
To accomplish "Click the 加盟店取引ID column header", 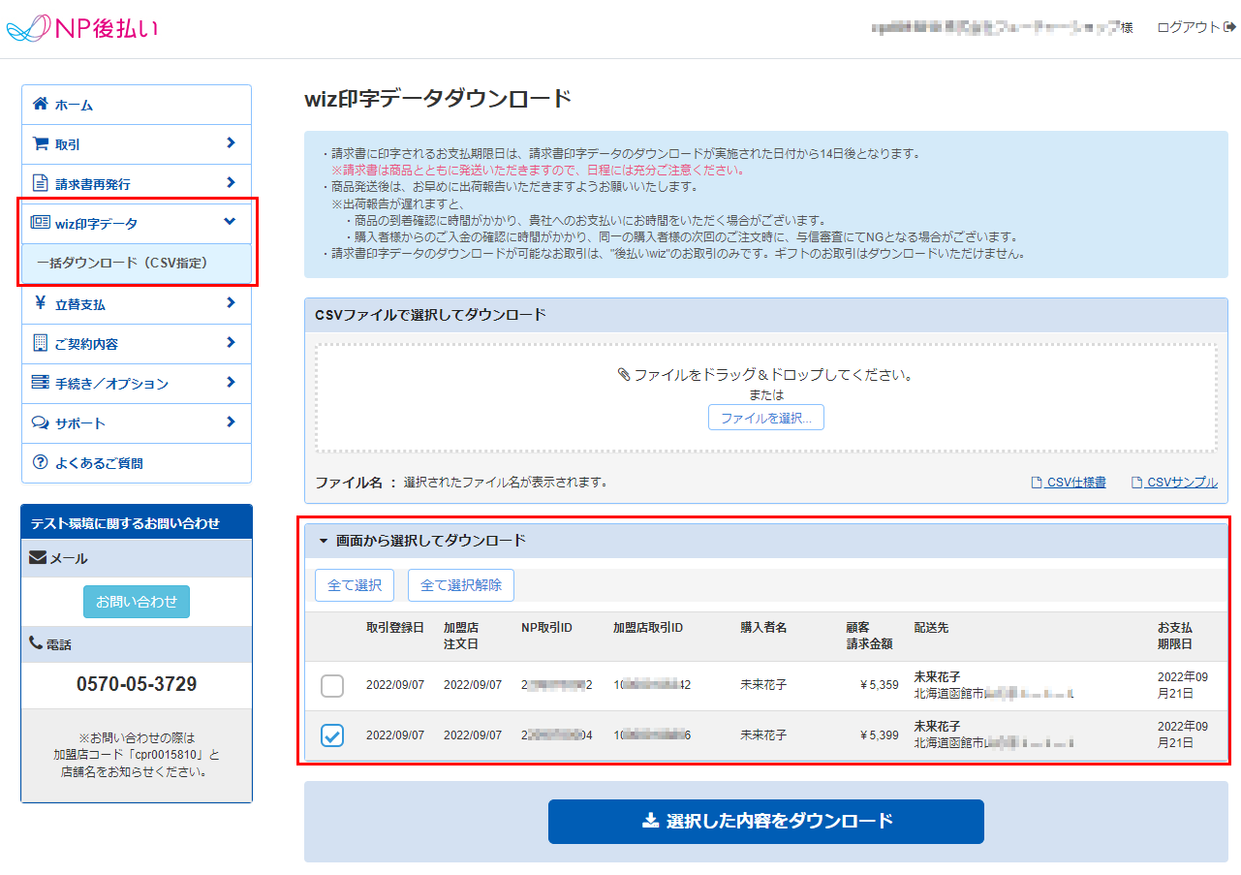I will [x=648, y=628].
